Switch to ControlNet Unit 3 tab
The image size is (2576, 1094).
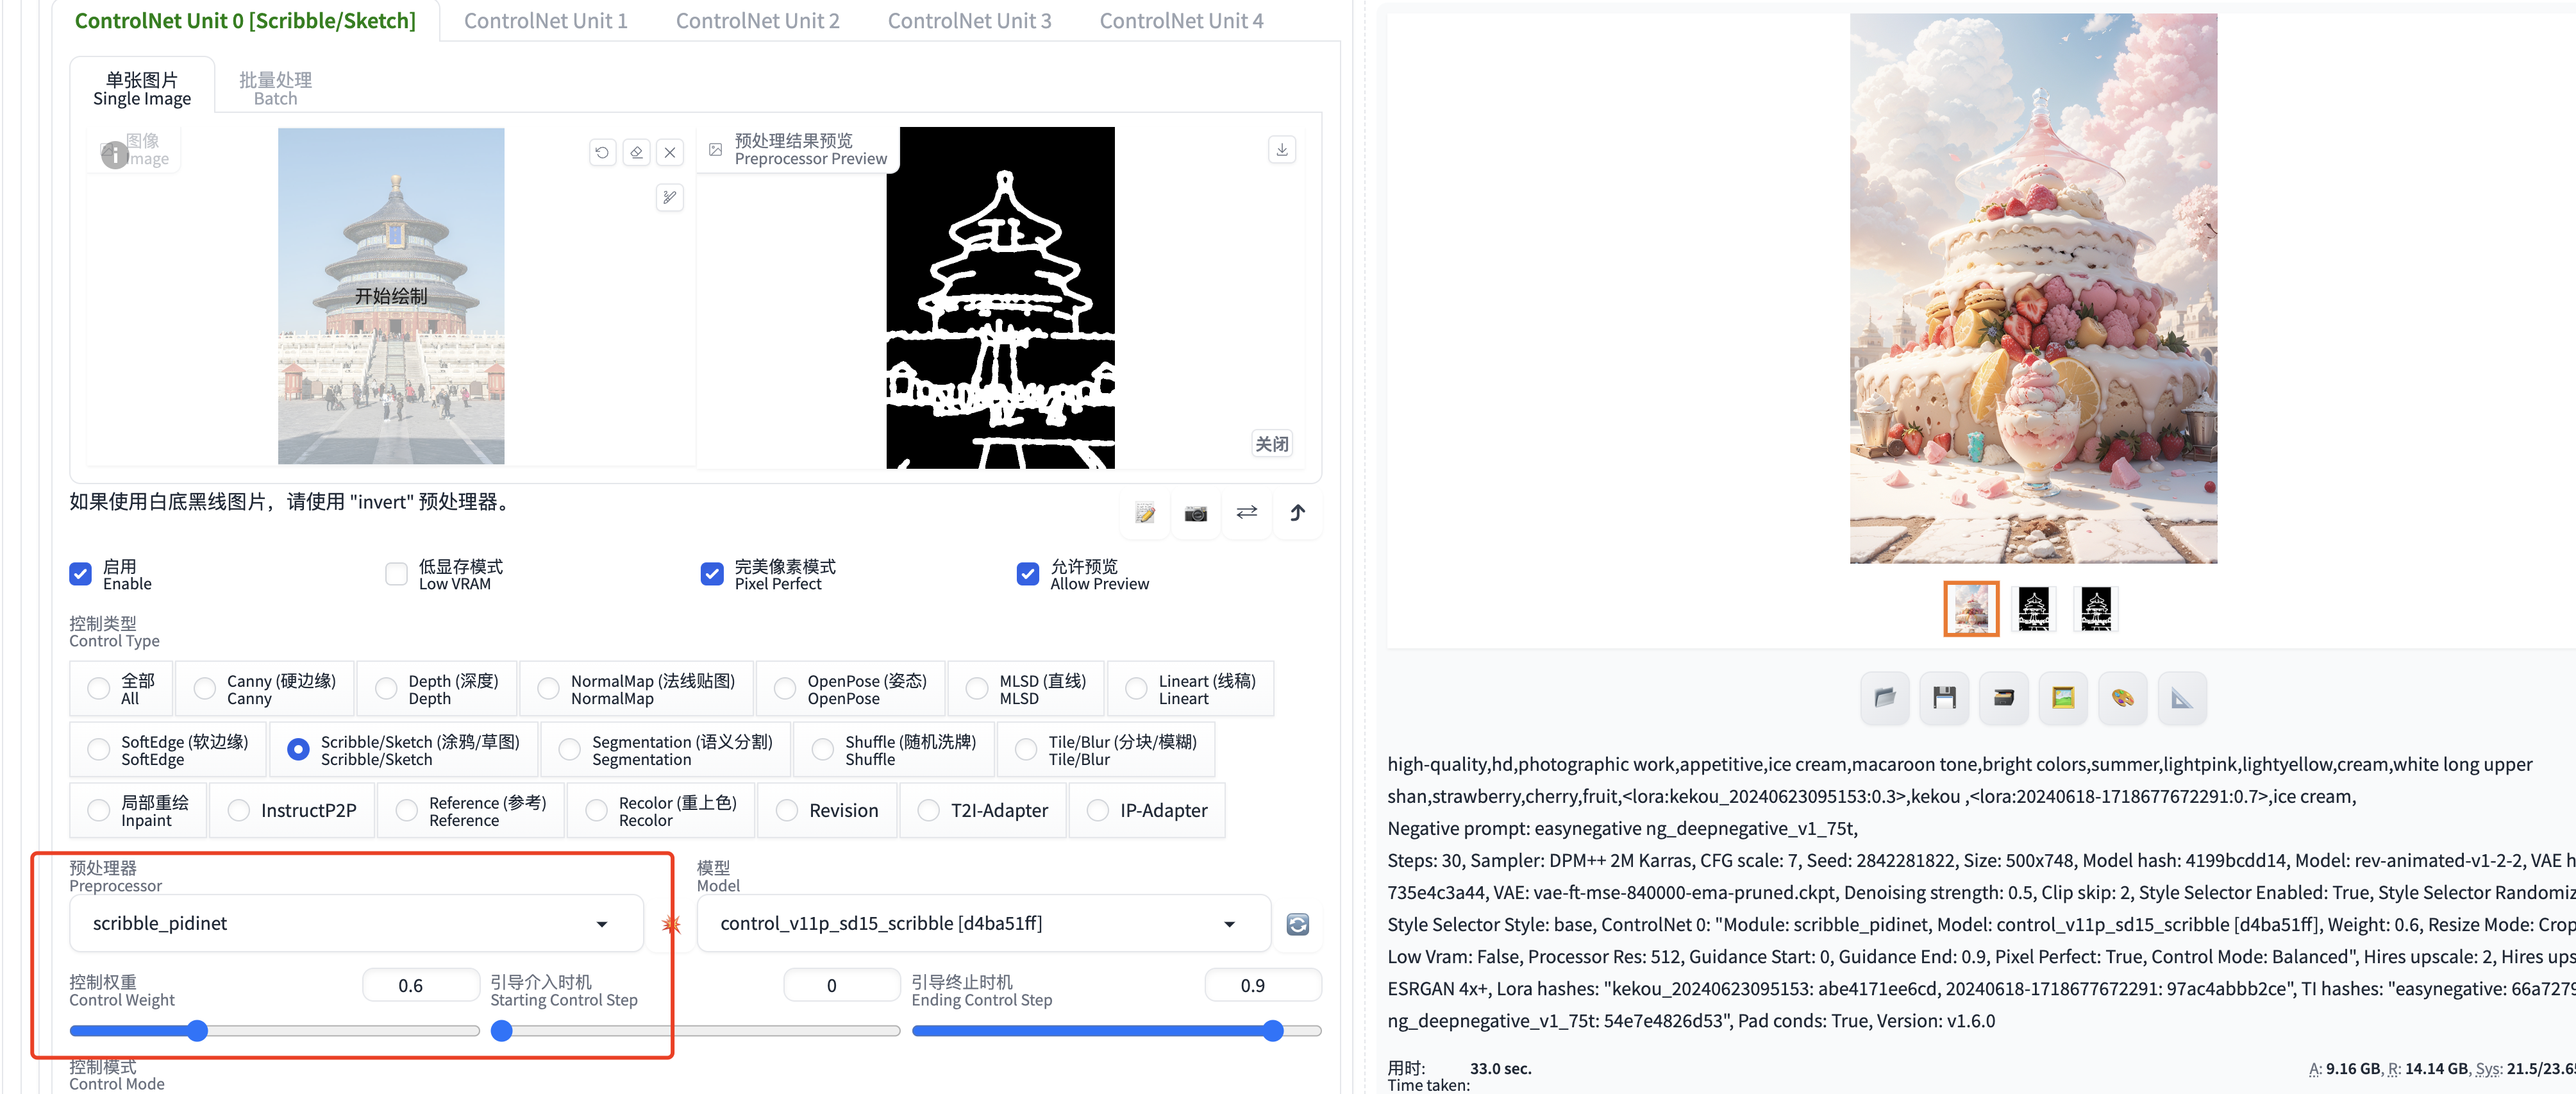click(969, 21)
